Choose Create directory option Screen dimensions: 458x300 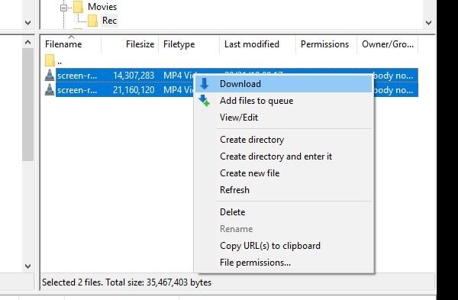(284, 140)
